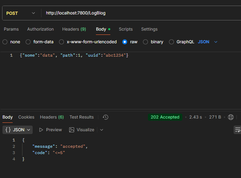241x178 pixels.
Task: Open the Scripts tab
Action: point(126,29)
